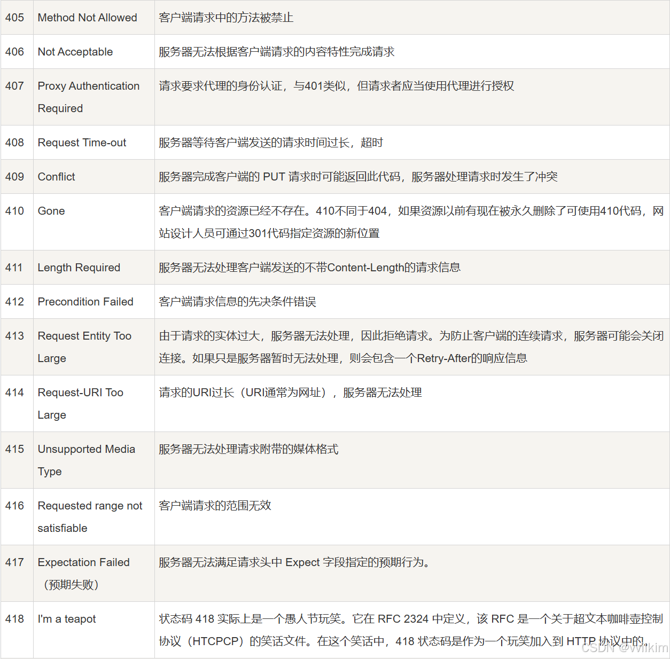The image size is (670, 659).
Task: Select the 'Gone' entry for code 410
Action: pos(51,210)
